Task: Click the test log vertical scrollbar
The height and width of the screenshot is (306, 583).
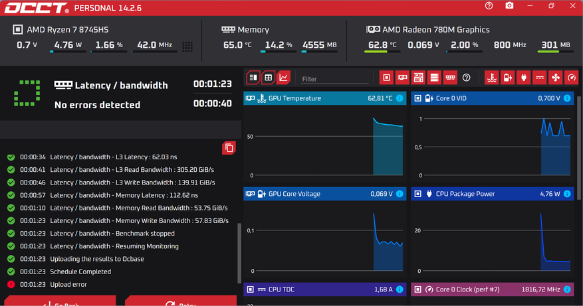Action: point(239,254)
